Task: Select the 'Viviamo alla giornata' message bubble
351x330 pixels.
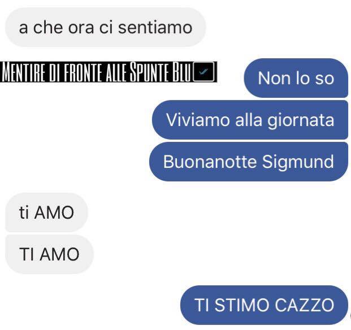Action: coord(250,120)
